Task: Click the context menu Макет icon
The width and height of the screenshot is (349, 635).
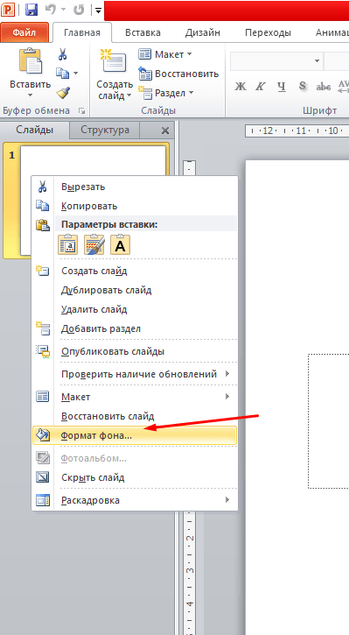Action: point(43,397)
